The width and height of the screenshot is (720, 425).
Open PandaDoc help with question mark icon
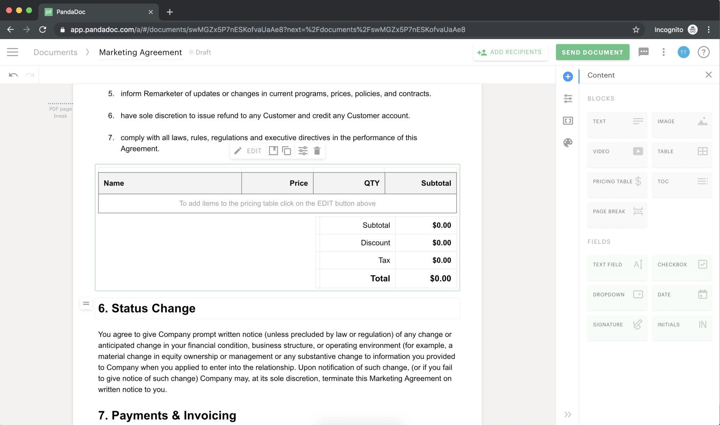tap(703, 52)
